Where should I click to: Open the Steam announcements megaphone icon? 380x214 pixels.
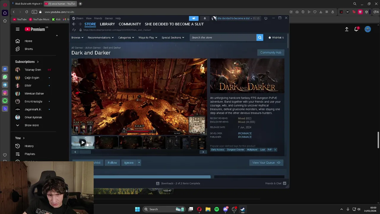click(x=194, y=18)
